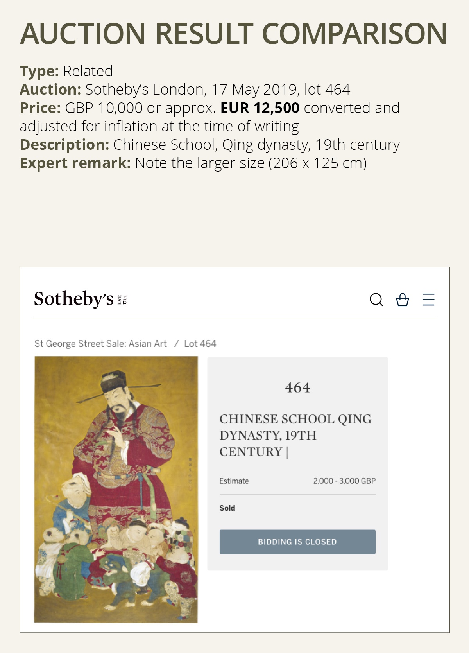
Task: Select the magnifying glass to start searching
Action: tap(376, 300)
